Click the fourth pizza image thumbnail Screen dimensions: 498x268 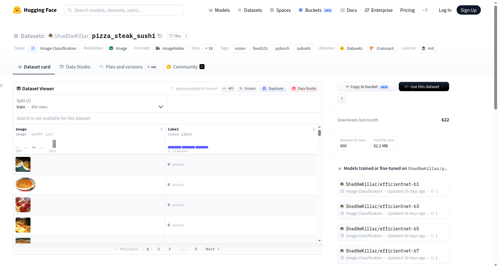pos(23,225)
